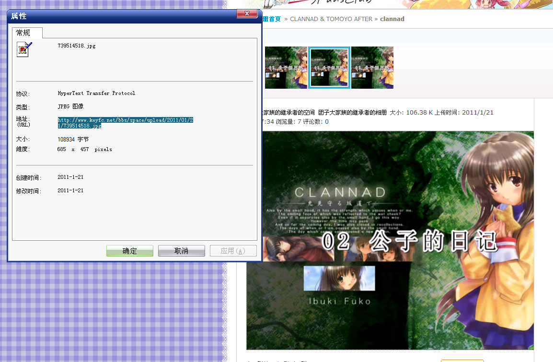553x362 pixels.
Task: Select the highlighted middle album thumbnail
Action: click(x=329, y=68)
